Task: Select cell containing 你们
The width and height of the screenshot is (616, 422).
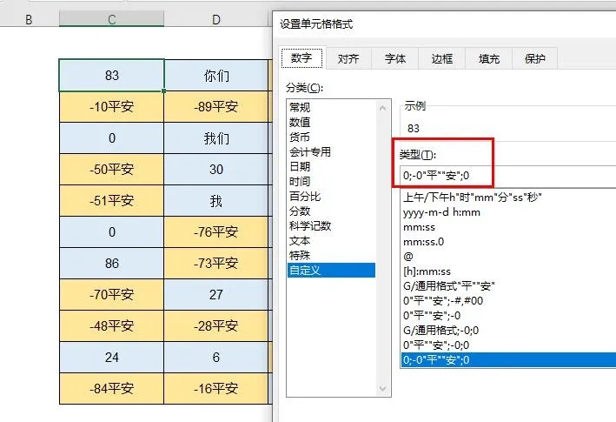Action: 216,76
